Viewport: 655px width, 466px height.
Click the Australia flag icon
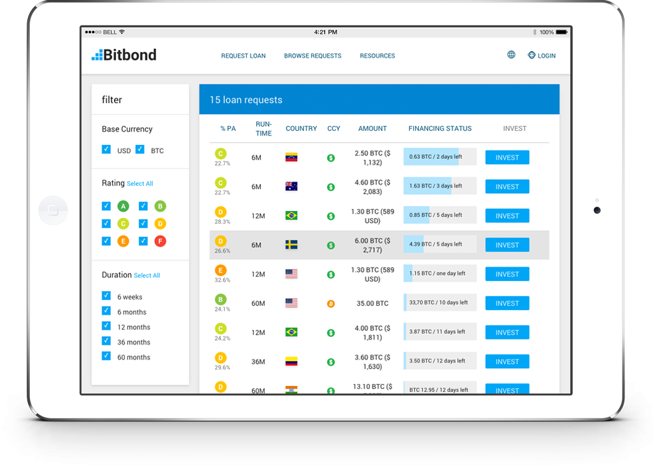coord(292,186)
